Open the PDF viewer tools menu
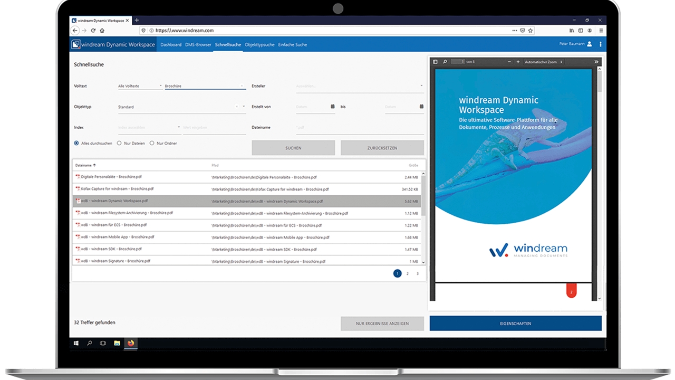The width and height of the screenshot is (675, 380). pyautogui.click(x=596, y=62)
